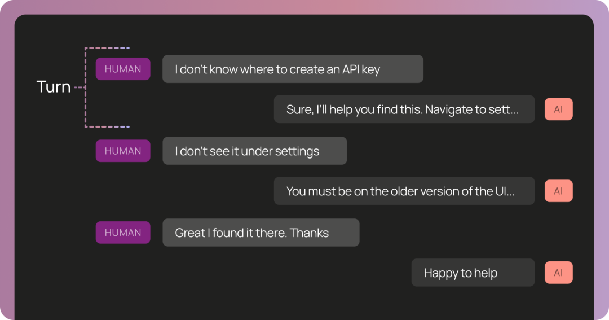The width and height of the screenshot is (609, 320).
Task: Click the first HUMAN badge at top
Action: tap(123, 69)
